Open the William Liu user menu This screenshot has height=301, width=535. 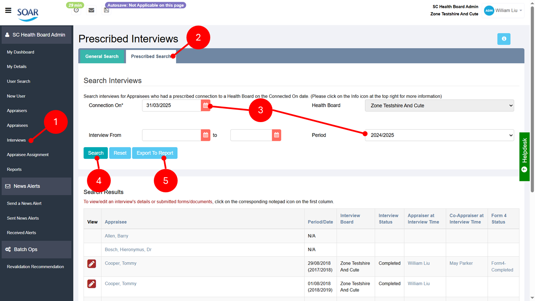click(504, 11)
